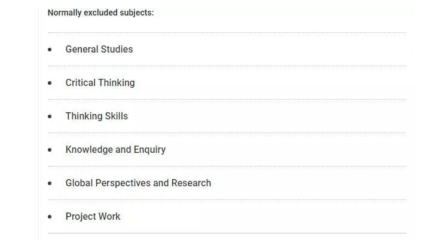Click the Critical Thinking text

pos(100,83)
